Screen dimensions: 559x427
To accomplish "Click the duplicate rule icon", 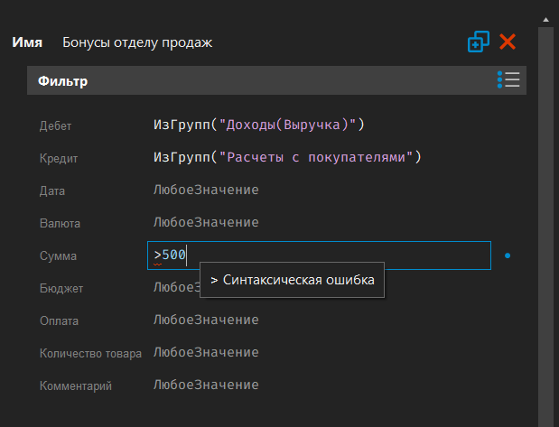I will [478, 42].
